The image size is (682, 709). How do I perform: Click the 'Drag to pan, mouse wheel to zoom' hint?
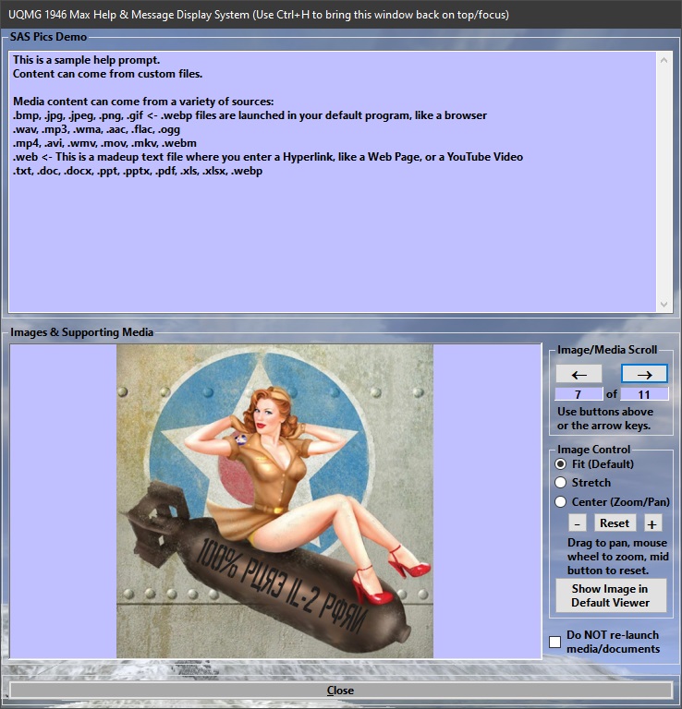tap(617, 556)
